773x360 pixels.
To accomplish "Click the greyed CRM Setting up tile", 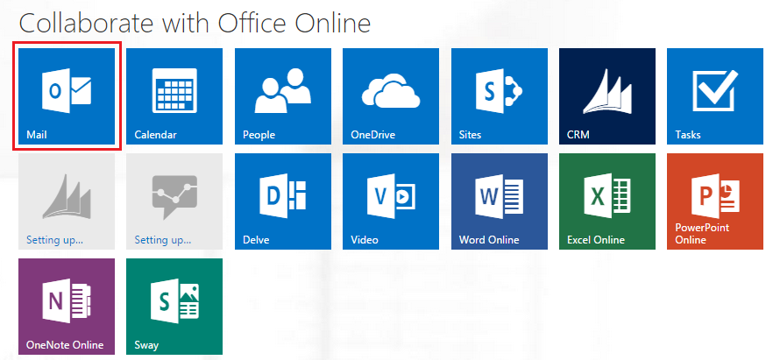I will pyautogui.click(x=67, y=201).
